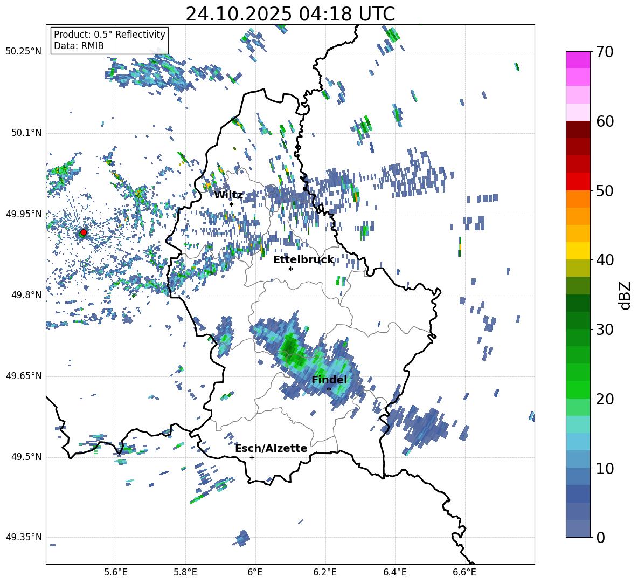Click the 6.2°E longitude label
This screenshot has height=583, width=638.
click(x=325, y=572)
